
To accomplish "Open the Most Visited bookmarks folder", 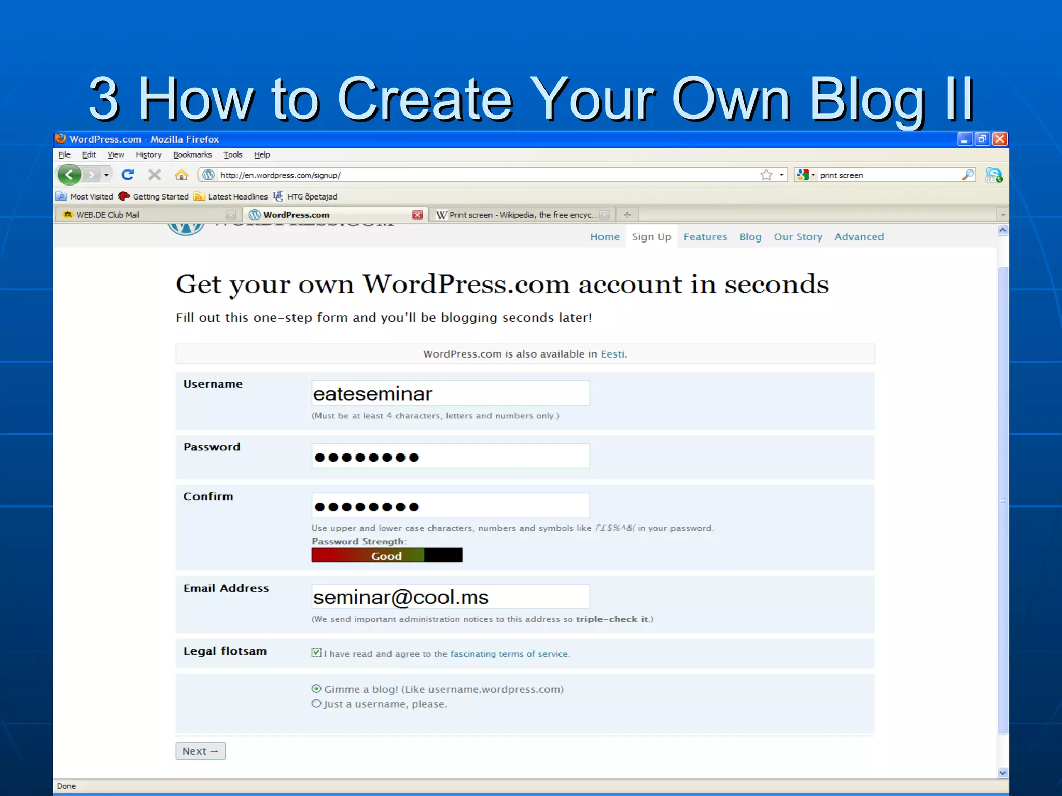I will click(x=85, y=196).
